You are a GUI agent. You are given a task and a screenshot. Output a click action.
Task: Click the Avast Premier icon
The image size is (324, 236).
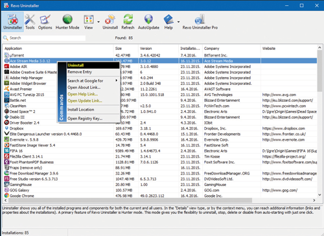click(x=6, y=89)
